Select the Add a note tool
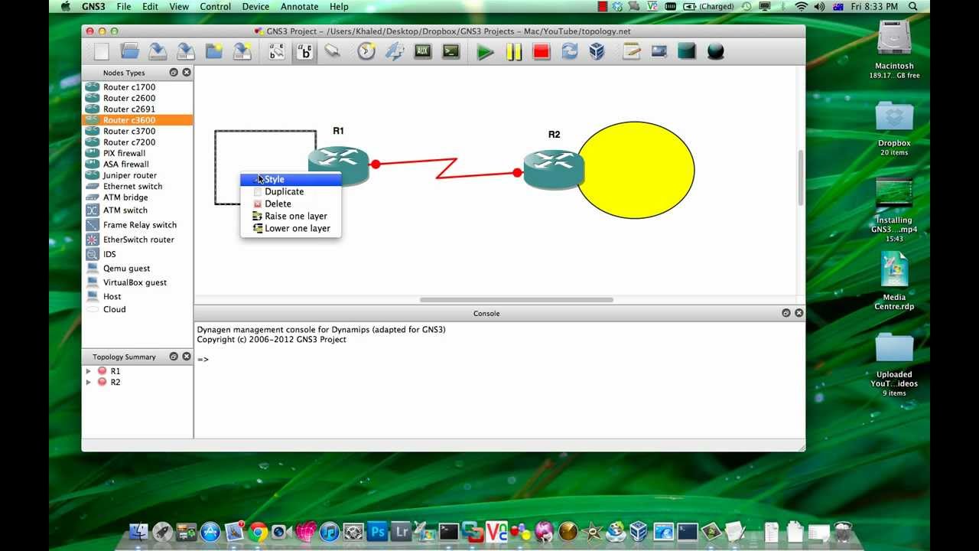The height and width of the screenshot is (551, 979). click(631, 51)
